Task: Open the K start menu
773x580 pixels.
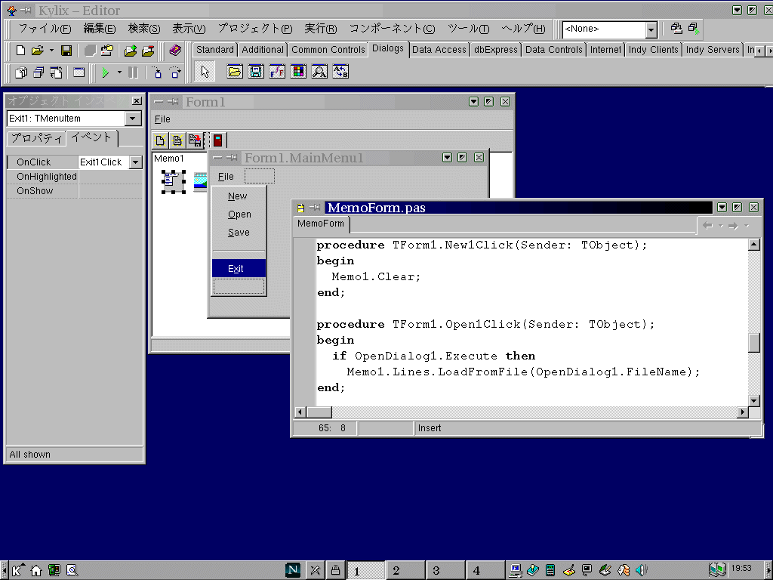Action: click(17, 571)
